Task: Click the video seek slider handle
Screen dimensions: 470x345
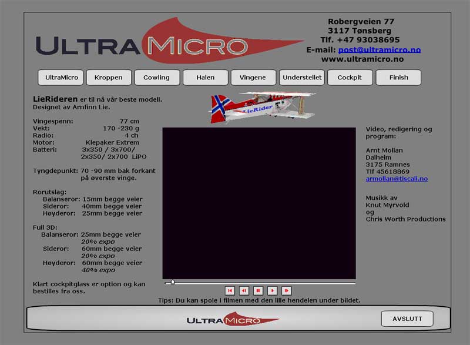Action: [173, 282]
